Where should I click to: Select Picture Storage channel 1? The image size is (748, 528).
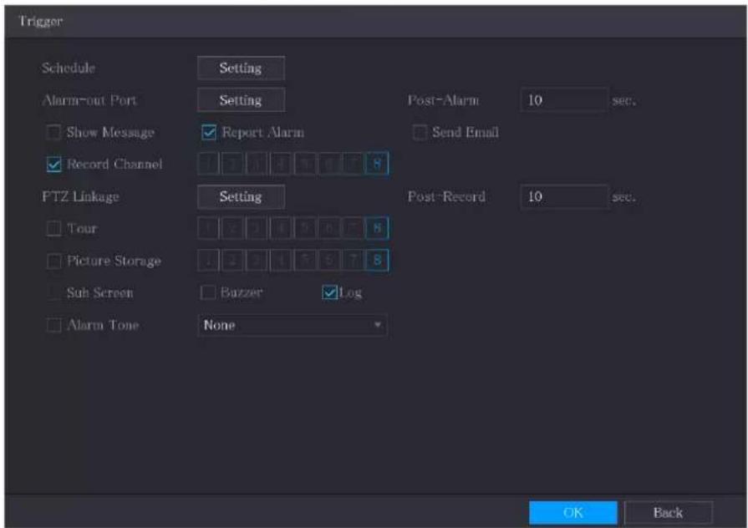tap(208, 261)
